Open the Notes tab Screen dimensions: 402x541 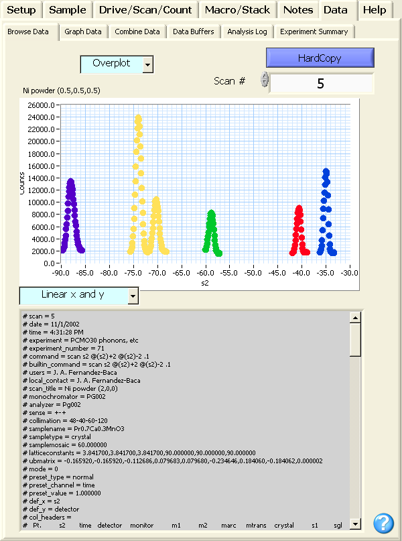tap(298, 9)
